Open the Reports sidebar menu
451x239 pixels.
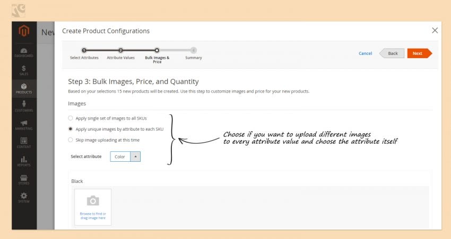tap(24, 161)
